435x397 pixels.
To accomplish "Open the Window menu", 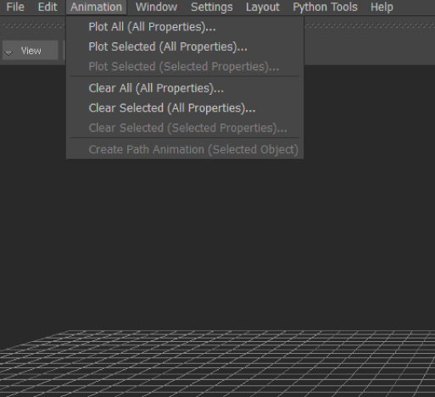I will (x=156, y=7).
